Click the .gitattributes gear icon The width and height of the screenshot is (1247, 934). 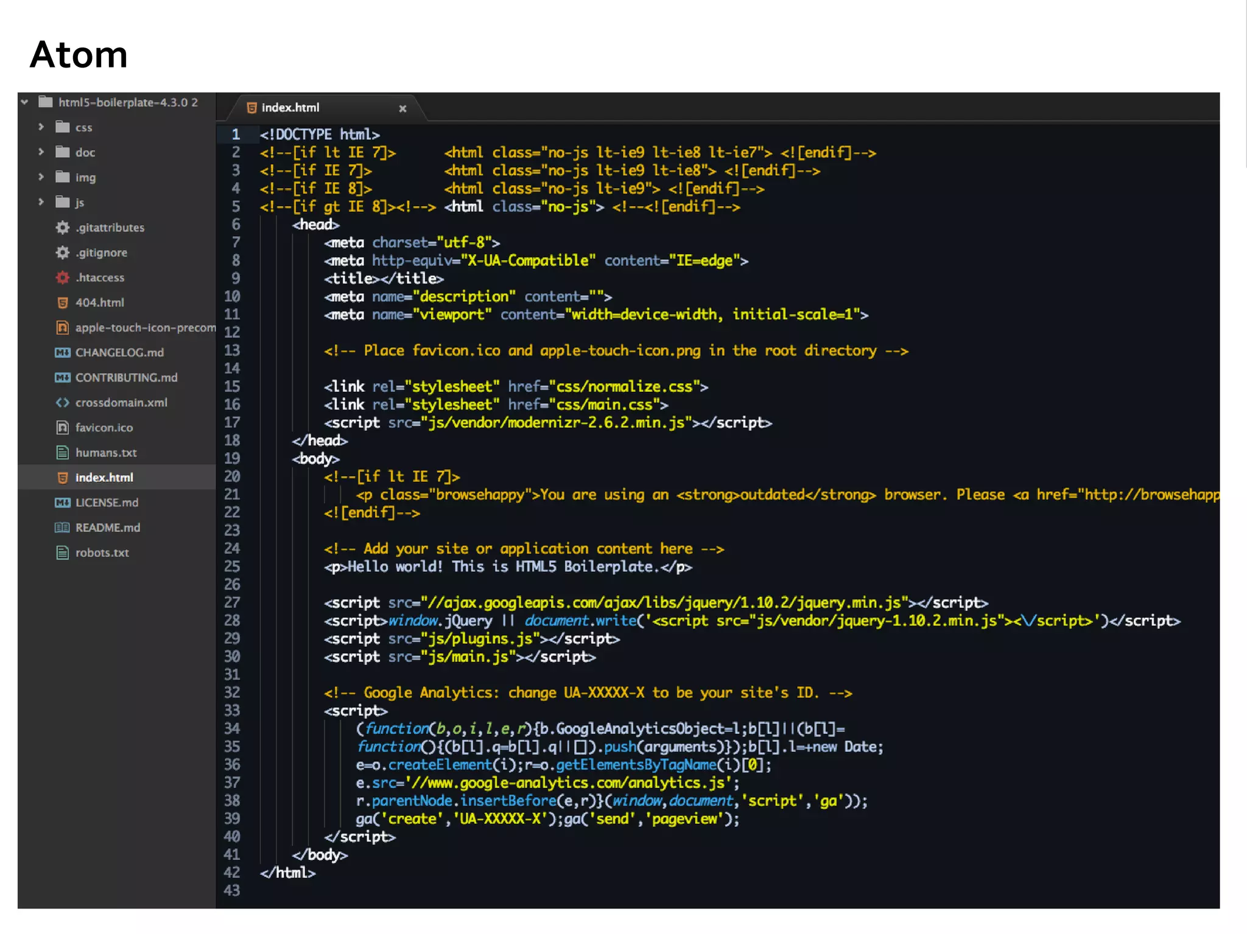pos(62,228)
